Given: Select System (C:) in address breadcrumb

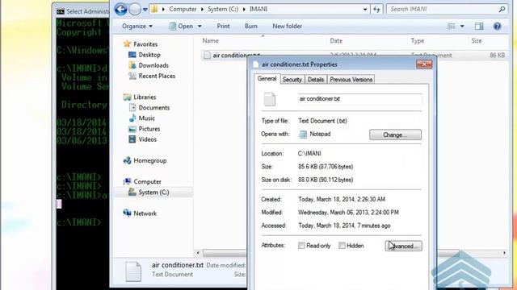Looking at the screenshot, I should tap(223, 9).
